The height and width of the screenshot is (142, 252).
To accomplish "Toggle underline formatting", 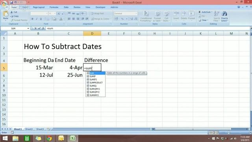I will point(41,19).
